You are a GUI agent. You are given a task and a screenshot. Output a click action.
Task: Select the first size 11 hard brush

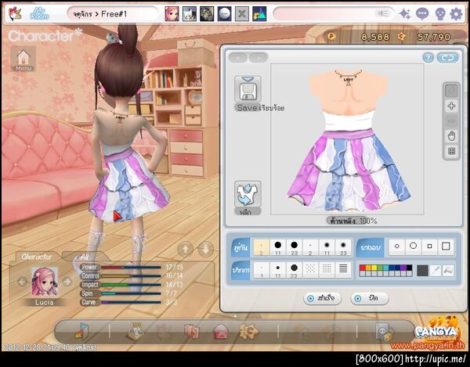[278, 247]
